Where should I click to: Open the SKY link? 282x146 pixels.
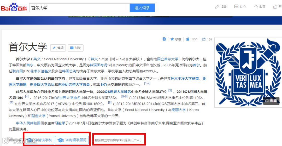[x=104, y=85]
